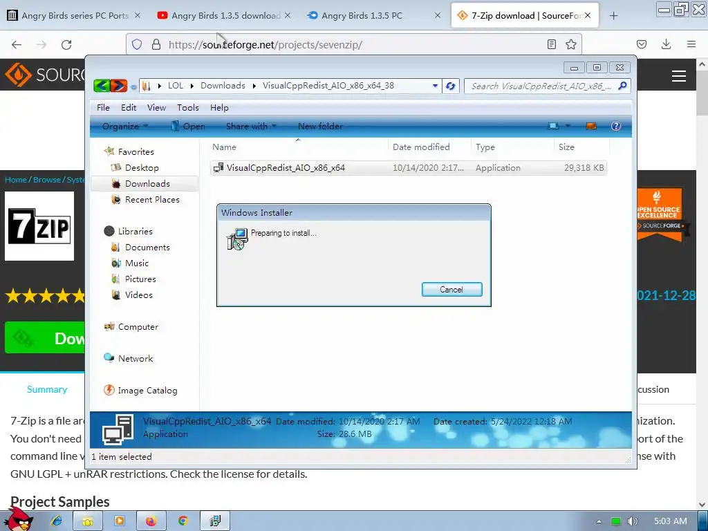Open the Help menu
Screen dimensions: 708x531
click(219, 107)
